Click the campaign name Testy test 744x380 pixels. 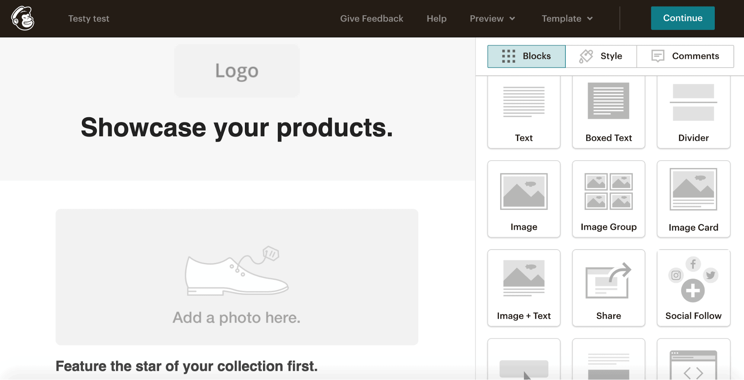(89, 19)
